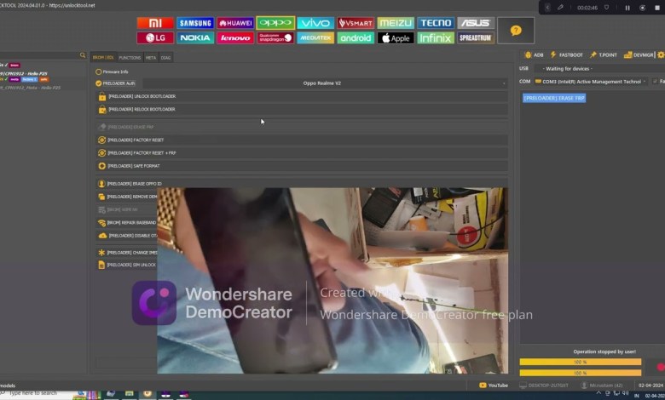Switch to the BROM | EDL tab
This screenshot has width=665, height=400.
click(x=103, y=58)
